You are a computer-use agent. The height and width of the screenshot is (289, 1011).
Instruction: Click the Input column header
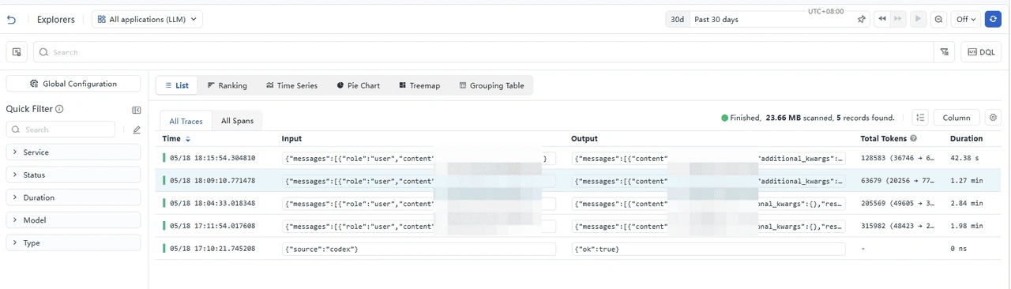coord(291,139)
